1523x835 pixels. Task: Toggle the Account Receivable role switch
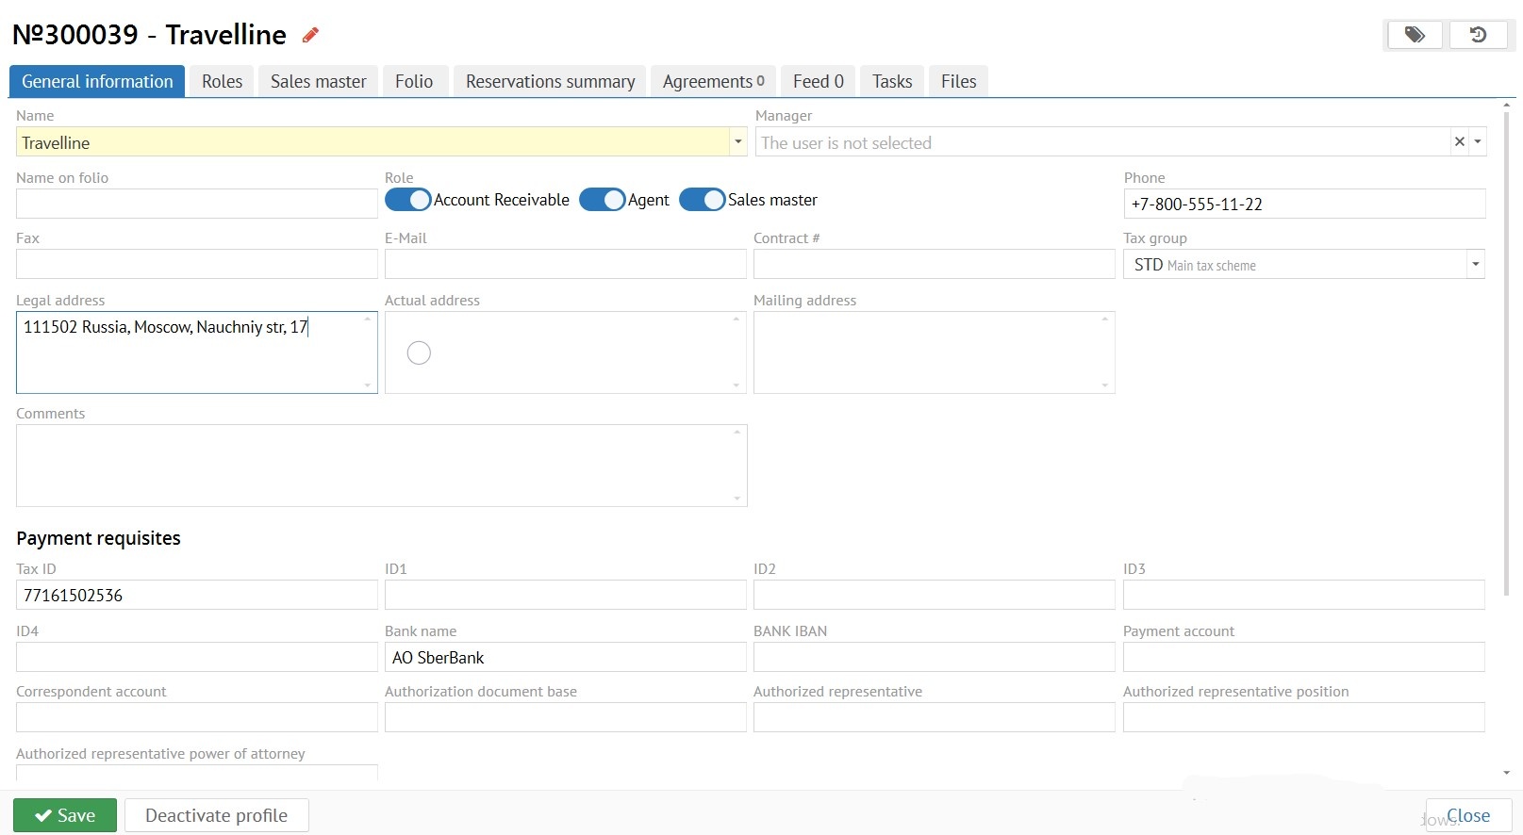coord(408,200)
